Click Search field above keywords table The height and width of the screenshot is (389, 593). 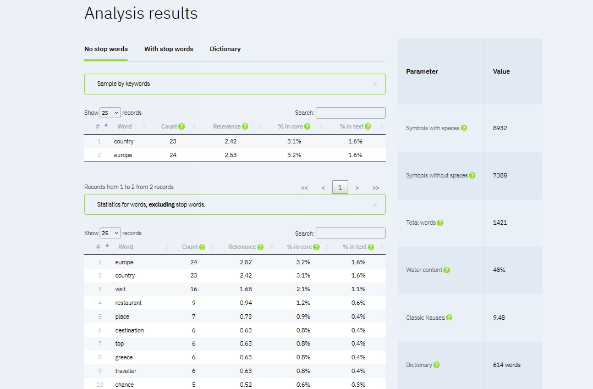[350, 113]
